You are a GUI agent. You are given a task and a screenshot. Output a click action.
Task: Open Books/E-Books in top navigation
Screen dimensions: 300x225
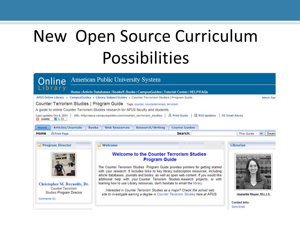tap(124, 92)
